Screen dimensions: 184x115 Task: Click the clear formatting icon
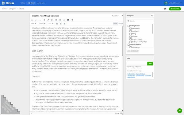72,20
